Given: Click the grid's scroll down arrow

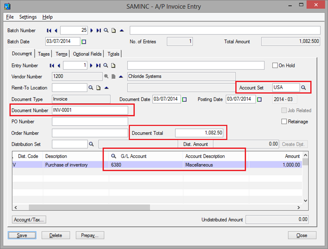Looking at the screenshot, I should click(x=305, y=201).
